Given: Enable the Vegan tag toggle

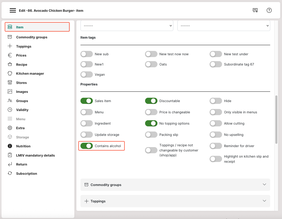Looking at the screenshot, I should [87, 74].
